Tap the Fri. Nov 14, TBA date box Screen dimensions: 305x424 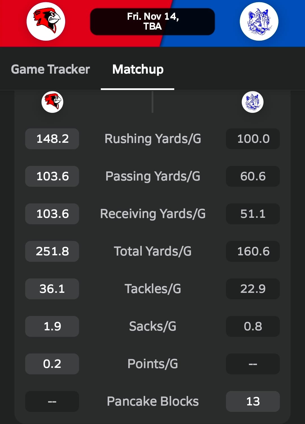click(x=152, y=21)
